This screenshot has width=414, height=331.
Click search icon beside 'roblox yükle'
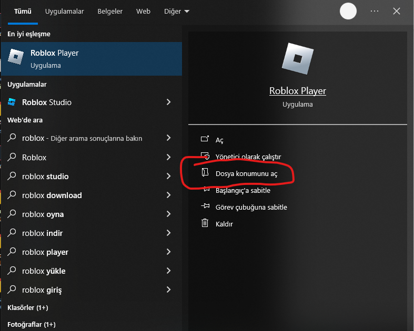(12, 271)
